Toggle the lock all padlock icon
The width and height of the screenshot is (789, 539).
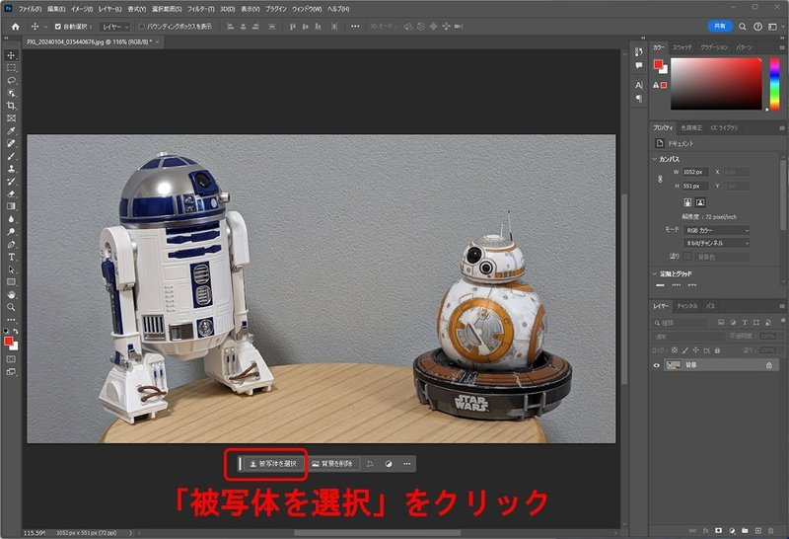718,350
